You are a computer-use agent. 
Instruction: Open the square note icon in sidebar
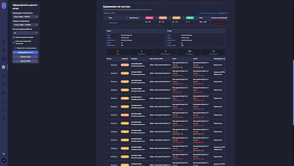(4, 59)
